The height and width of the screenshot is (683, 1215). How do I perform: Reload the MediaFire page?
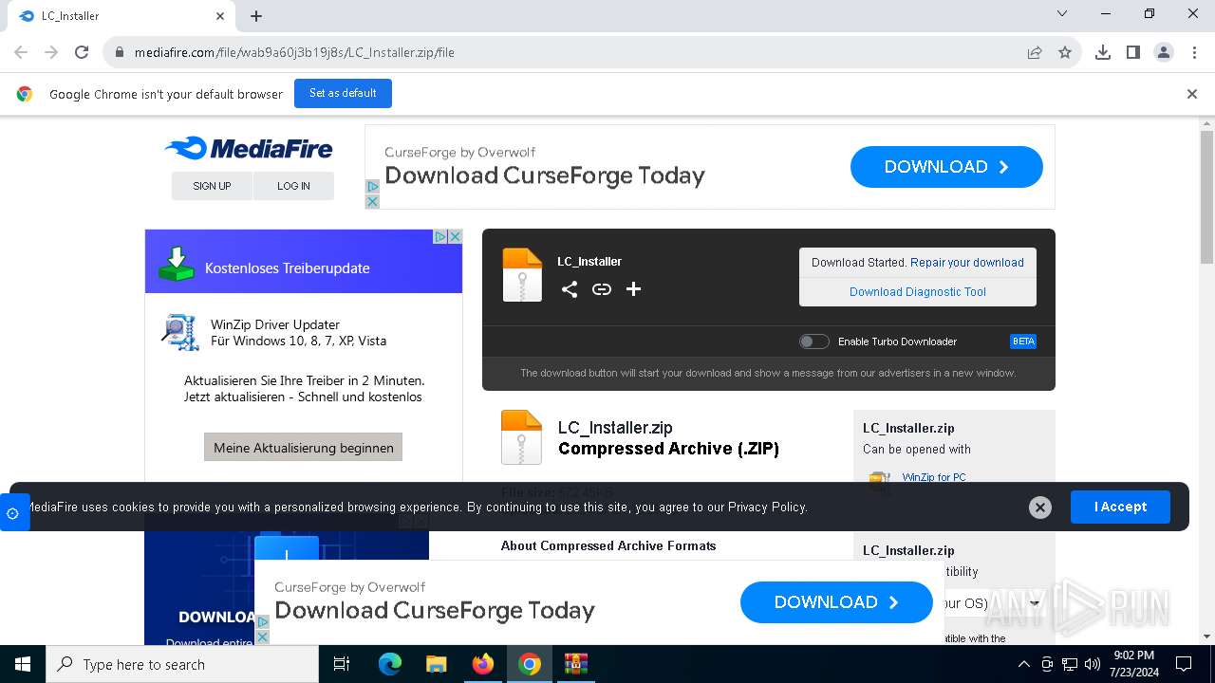82,52
